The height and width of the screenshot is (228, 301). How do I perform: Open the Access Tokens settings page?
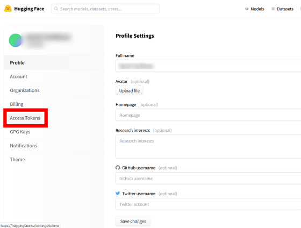[25, 118]
